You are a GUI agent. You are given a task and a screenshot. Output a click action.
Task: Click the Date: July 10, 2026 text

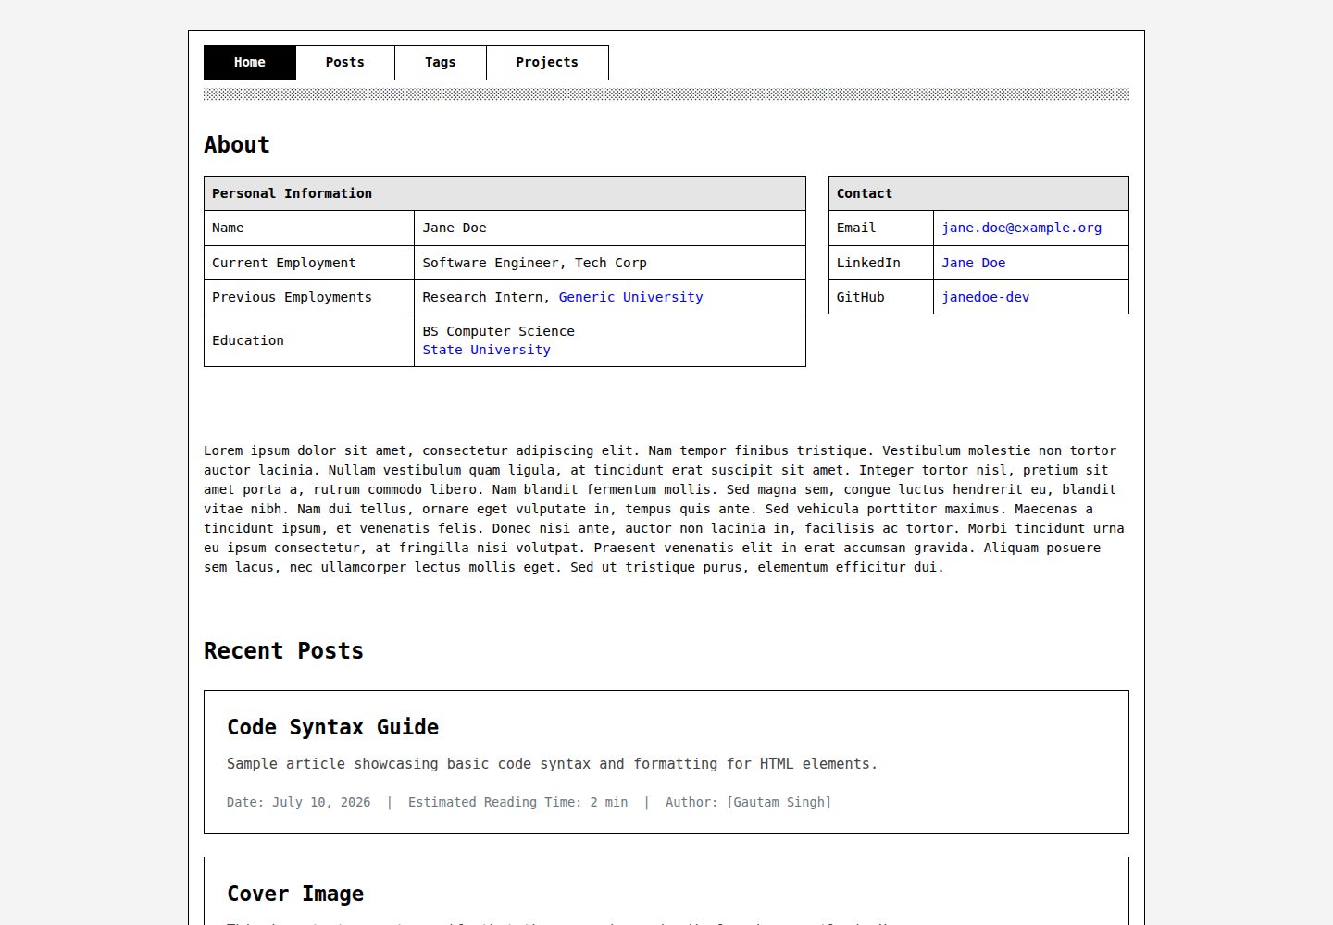[298, 802]
